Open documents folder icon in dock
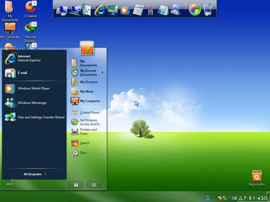 click(x=86, y=10)
